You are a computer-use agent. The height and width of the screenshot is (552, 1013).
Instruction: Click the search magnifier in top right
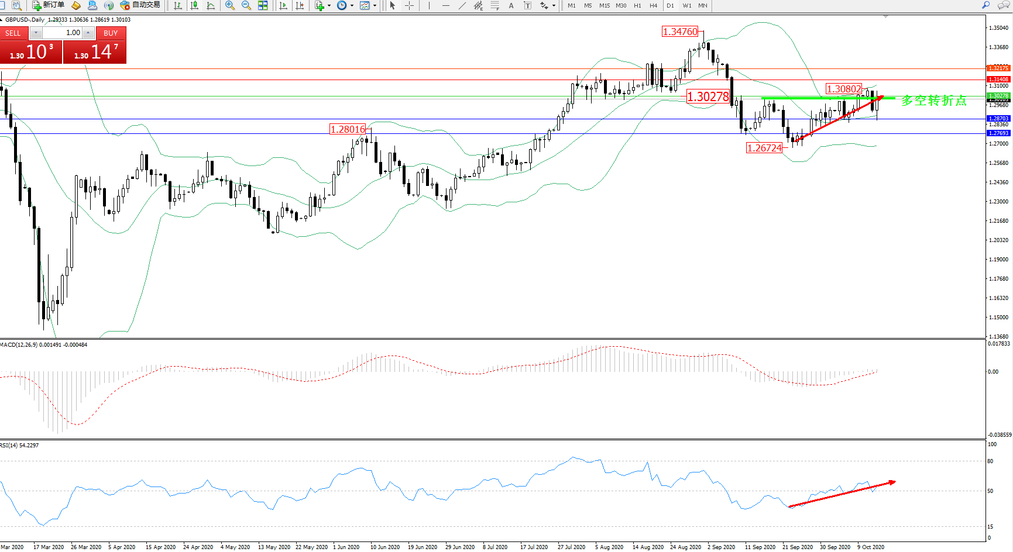tap(986, 5)
